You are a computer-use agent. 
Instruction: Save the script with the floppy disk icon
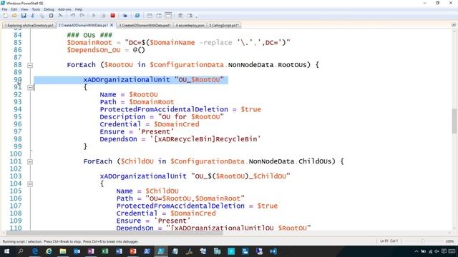click(24, 16)
